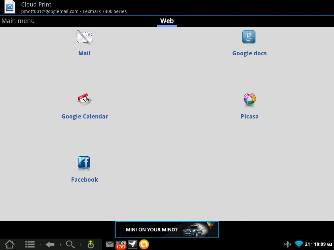Open the Google docs icon

pos(249,37)
